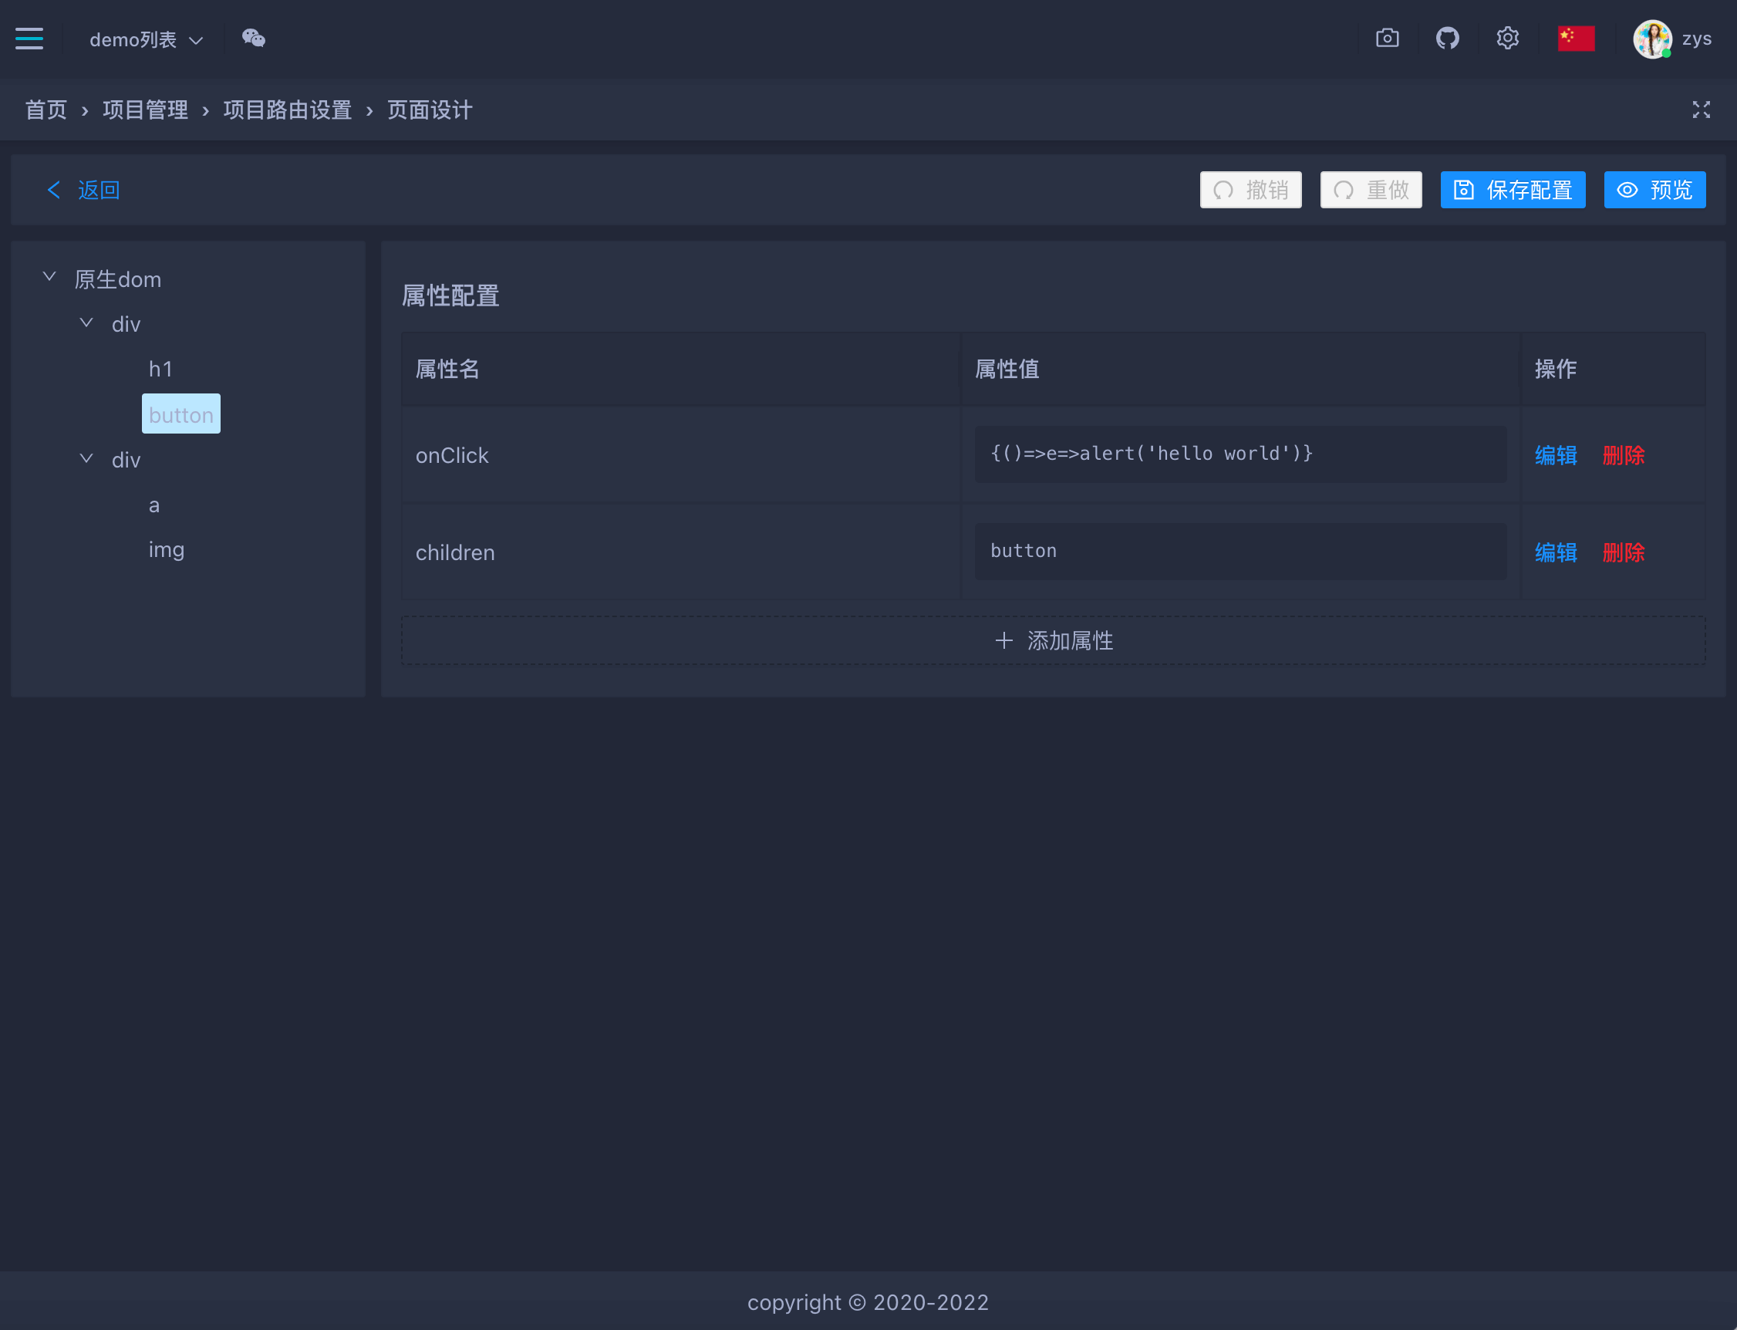1737x1330 pixels.
Task: Toggle the hamburger sidebar menu icon
Action: pyautogui.click(x=29, y=38)
